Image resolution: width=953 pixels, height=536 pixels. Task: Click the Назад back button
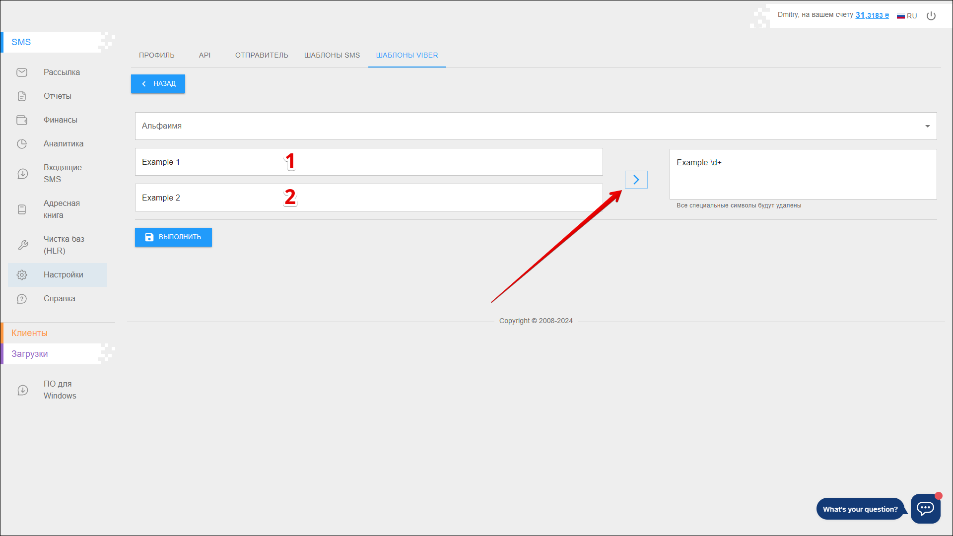click(x=158, y=84)
